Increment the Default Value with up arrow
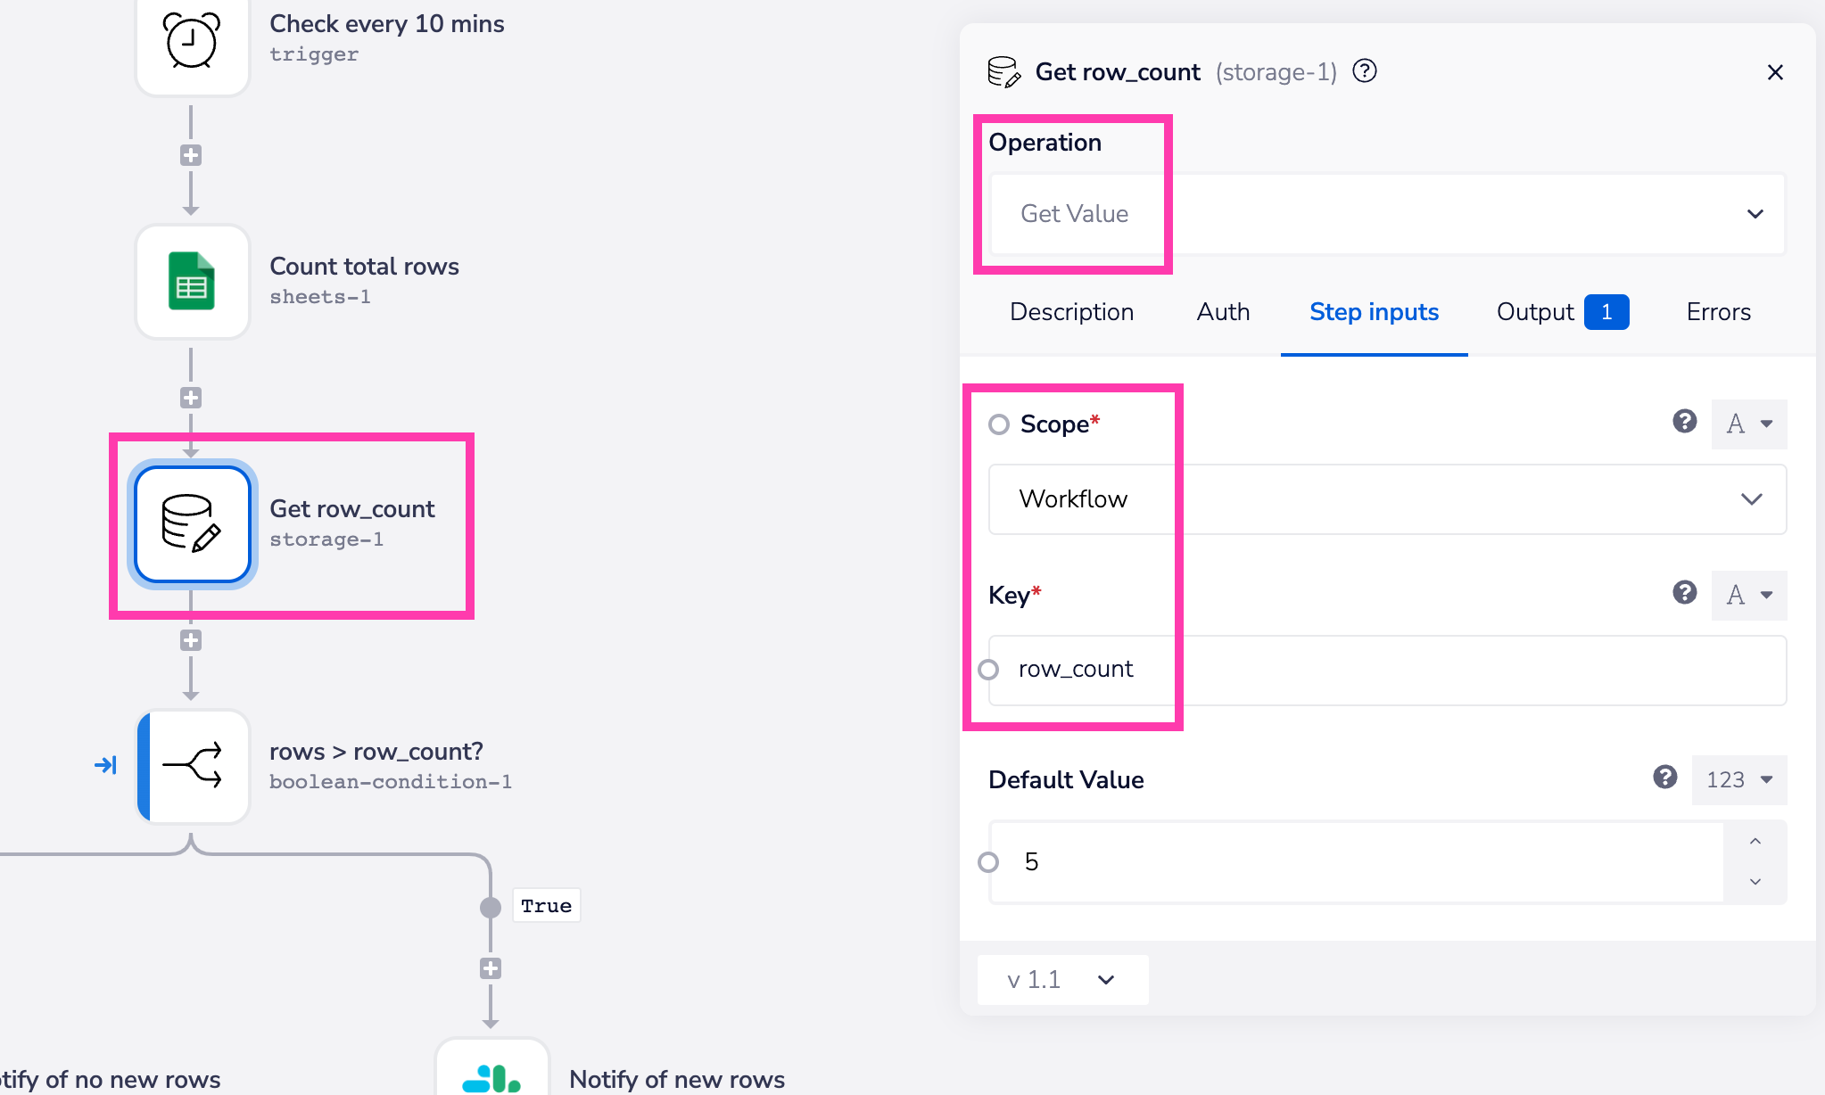Image resolution: width=1825 pixels, height=1095 pixels. point(1755,842)
